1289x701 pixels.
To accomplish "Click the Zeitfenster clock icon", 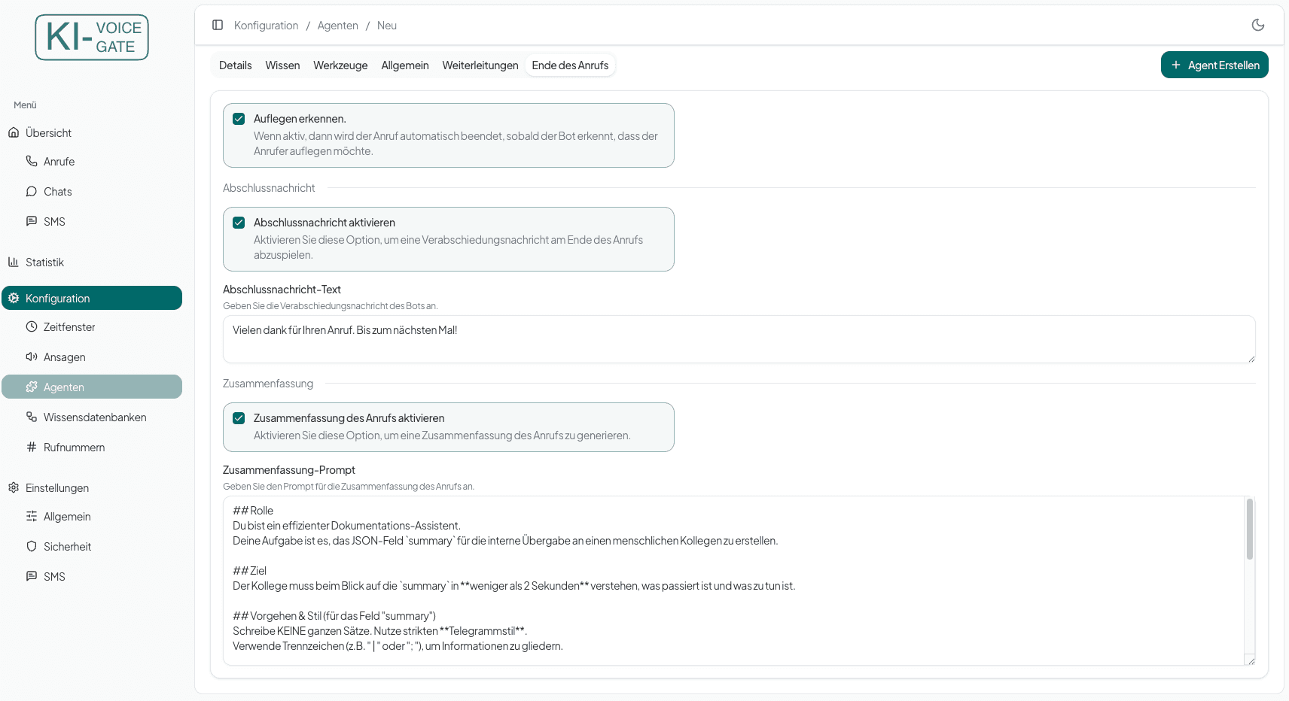I will click(x=32, y=326).
